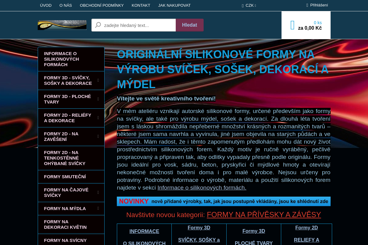
Task: Click the Novinky blue banner
Action: pyautogui.click(x=224, y=201)
